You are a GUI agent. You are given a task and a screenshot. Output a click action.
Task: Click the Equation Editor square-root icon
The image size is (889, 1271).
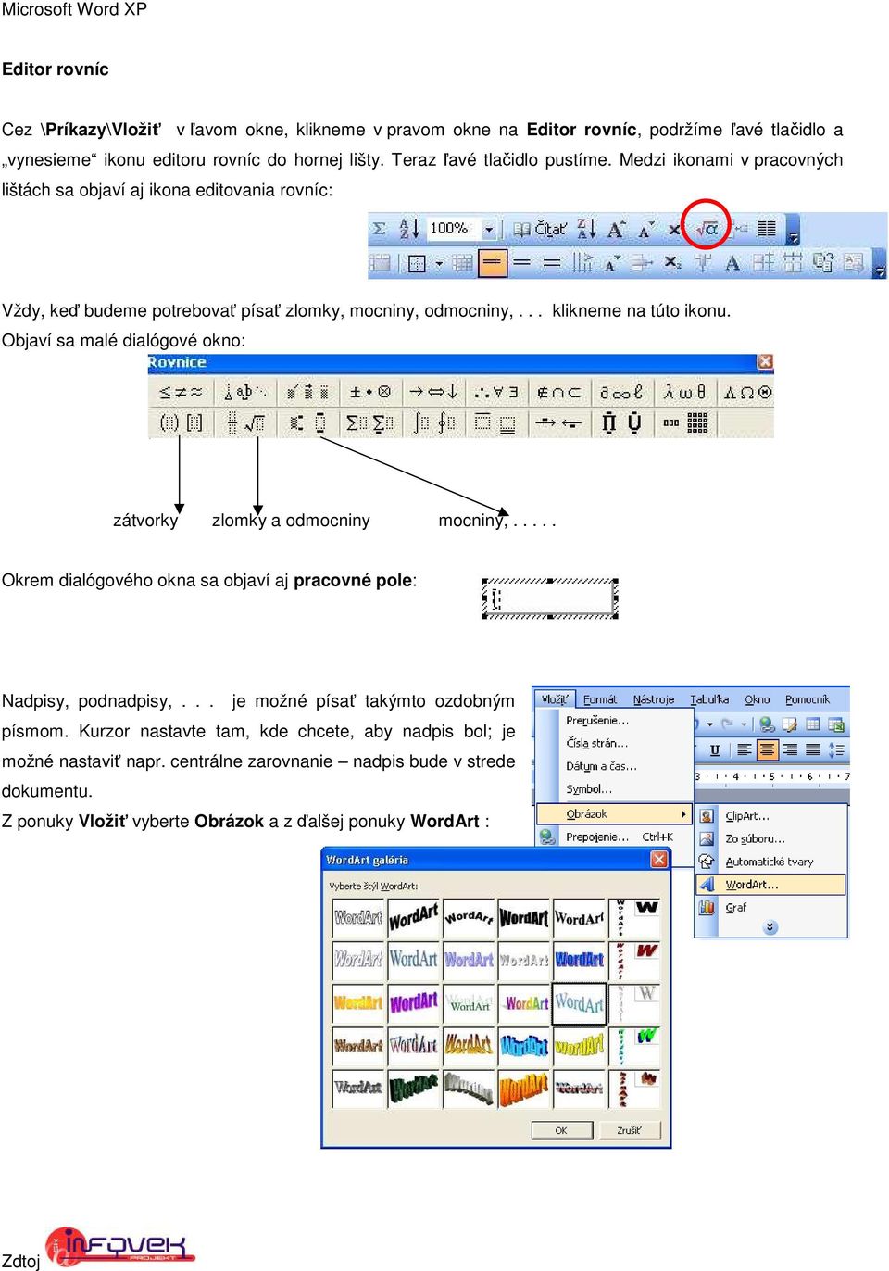(707, 228)
